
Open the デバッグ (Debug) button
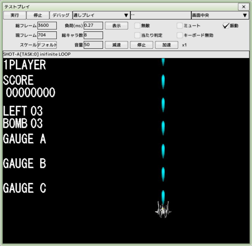[61, 15]
